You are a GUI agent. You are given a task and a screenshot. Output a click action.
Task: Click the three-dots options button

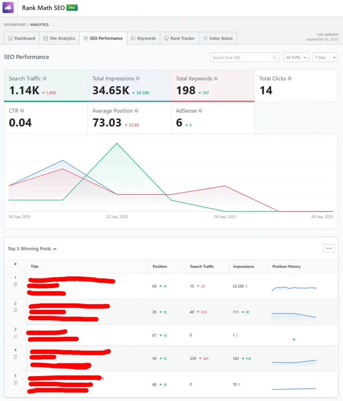pyautogui.click(x=328, y=248)
